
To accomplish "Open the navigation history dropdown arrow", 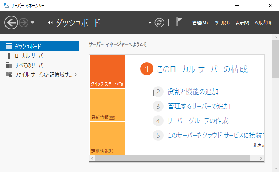I will [32, 23].
